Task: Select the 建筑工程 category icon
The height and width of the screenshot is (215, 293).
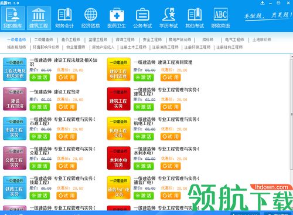Action: (39, 18)
